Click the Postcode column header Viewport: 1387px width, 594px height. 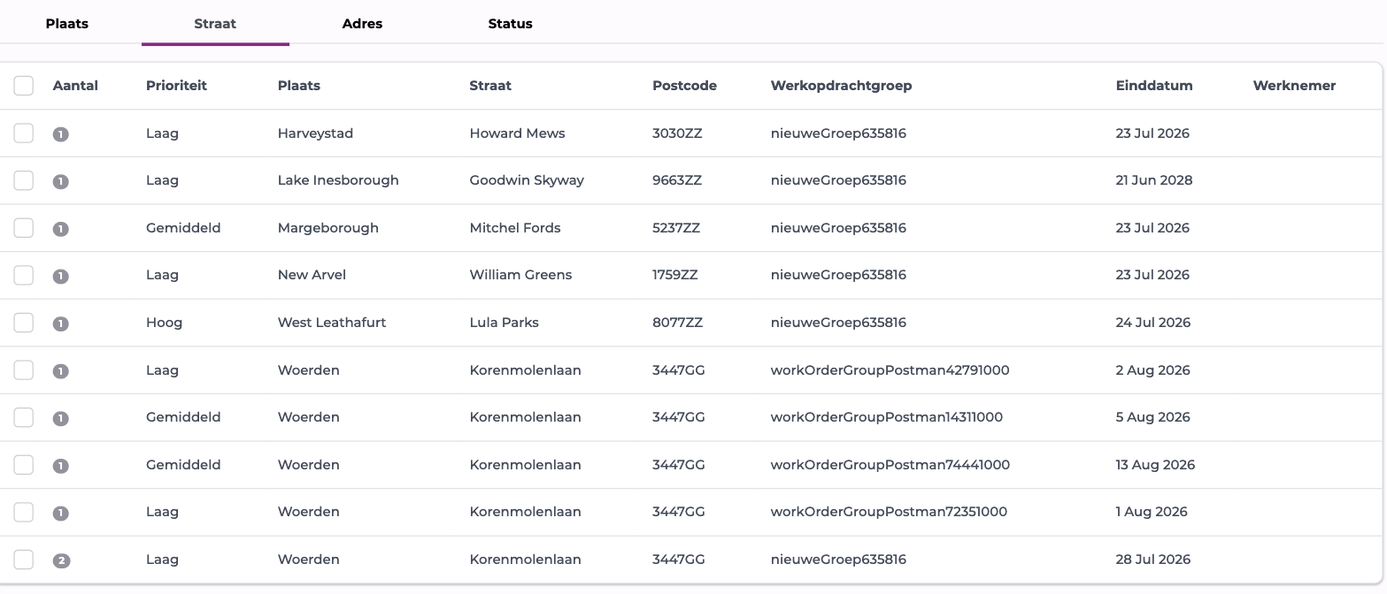point(684,86)
